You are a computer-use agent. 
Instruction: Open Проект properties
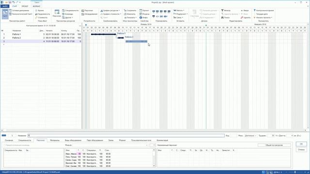point(144,11)
